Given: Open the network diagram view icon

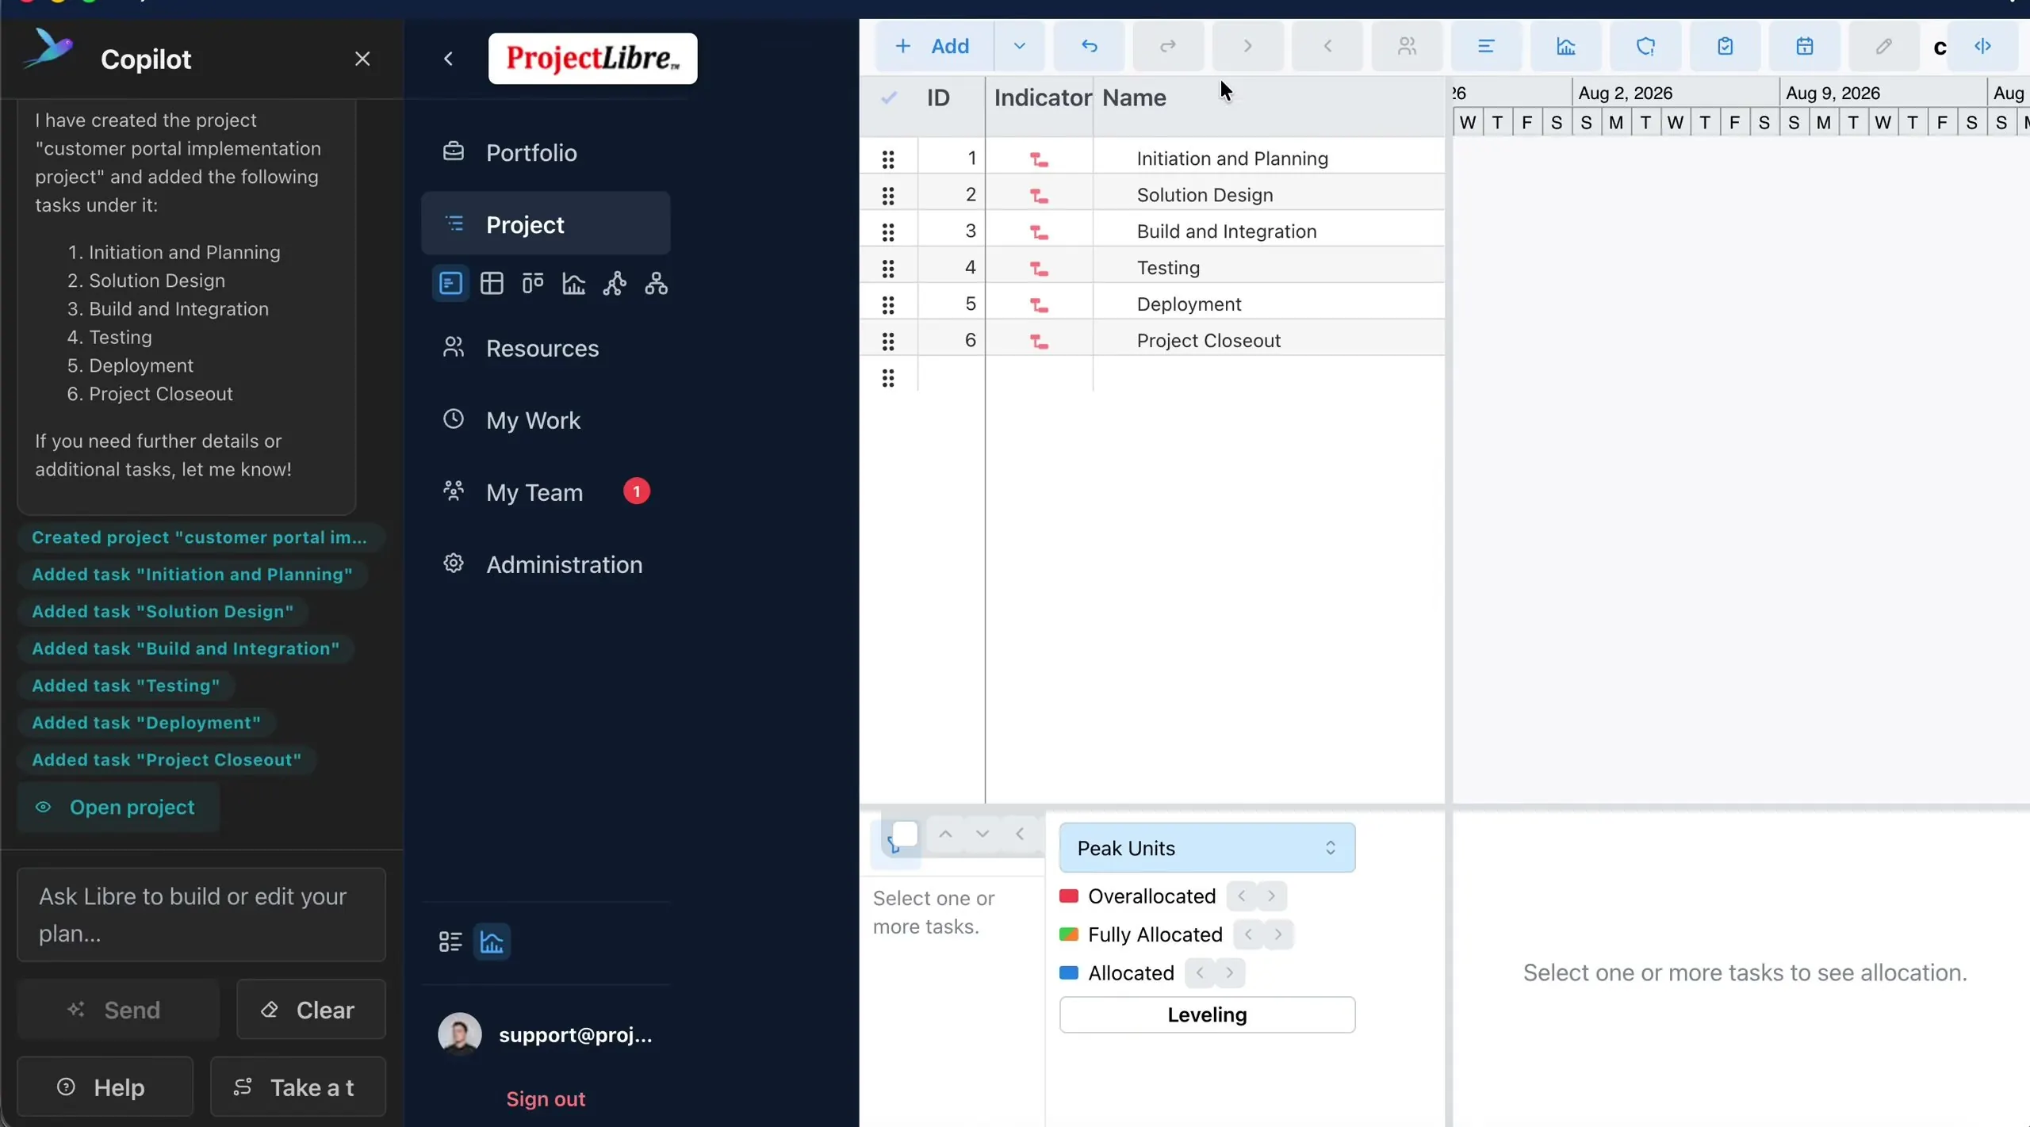Looking at the screenshot, I should [x=615, y=283].
